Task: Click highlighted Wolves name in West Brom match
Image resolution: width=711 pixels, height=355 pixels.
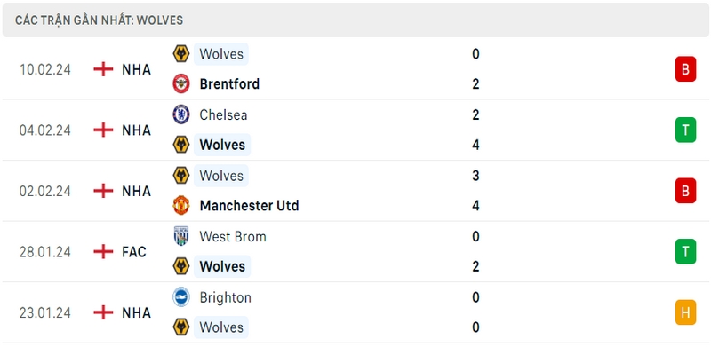Action: click(222, 266)
